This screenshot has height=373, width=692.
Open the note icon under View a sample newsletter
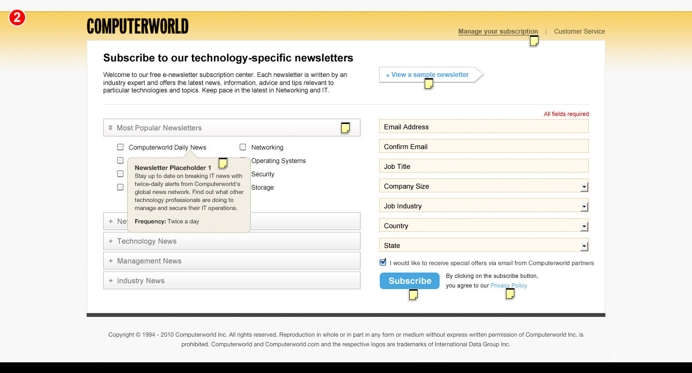click(428, 84)
